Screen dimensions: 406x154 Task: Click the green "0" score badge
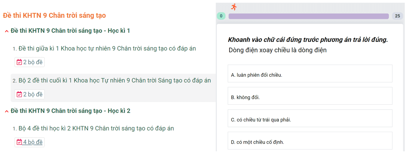click(221, 16)
